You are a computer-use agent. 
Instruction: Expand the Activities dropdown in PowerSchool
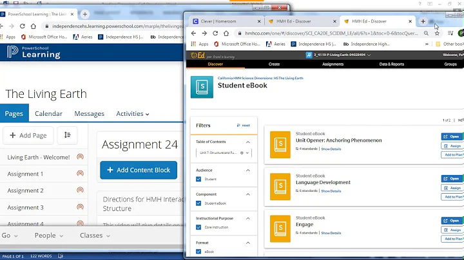pyautogui.click(x=133, y=113)
